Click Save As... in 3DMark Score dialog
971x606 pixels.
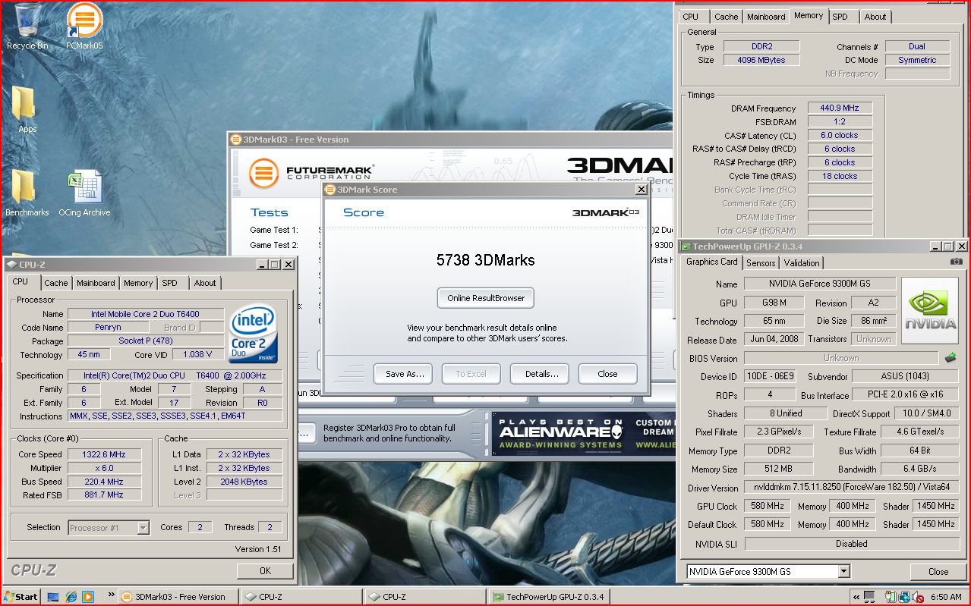coord(403,374)
